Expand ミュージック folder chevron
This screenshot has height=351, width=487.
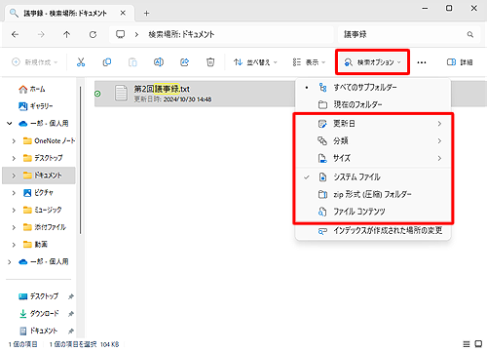(x=14, y=210)
